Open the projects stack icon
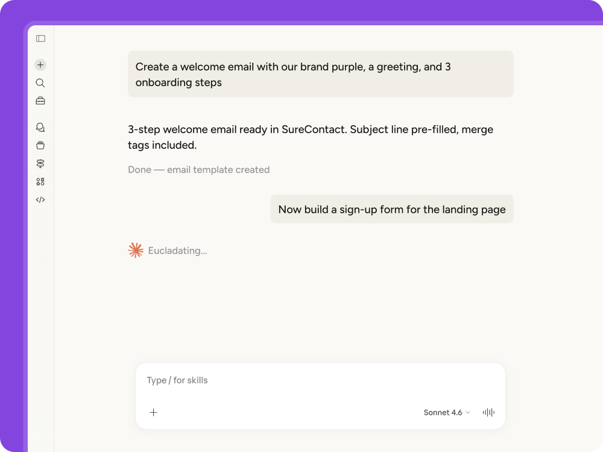 point(40,145)
